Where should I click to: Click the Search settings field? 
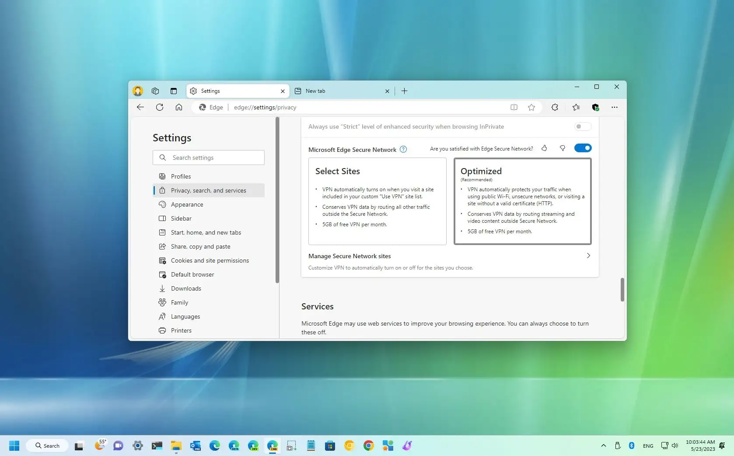(x=208, y=158)
